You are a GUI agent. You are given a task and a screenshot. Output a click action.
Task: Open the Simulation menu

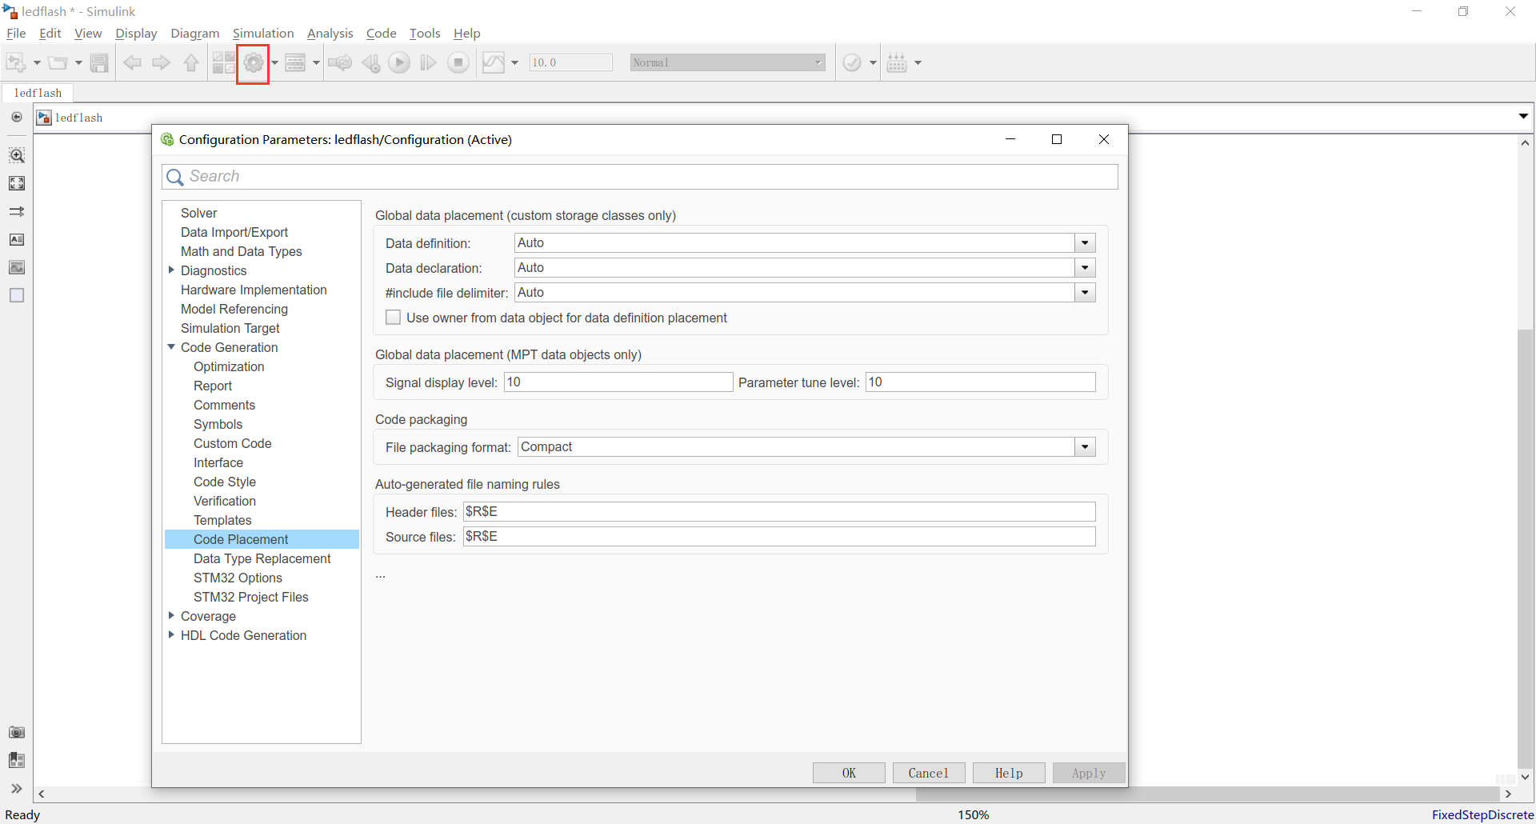coord(263,34)
